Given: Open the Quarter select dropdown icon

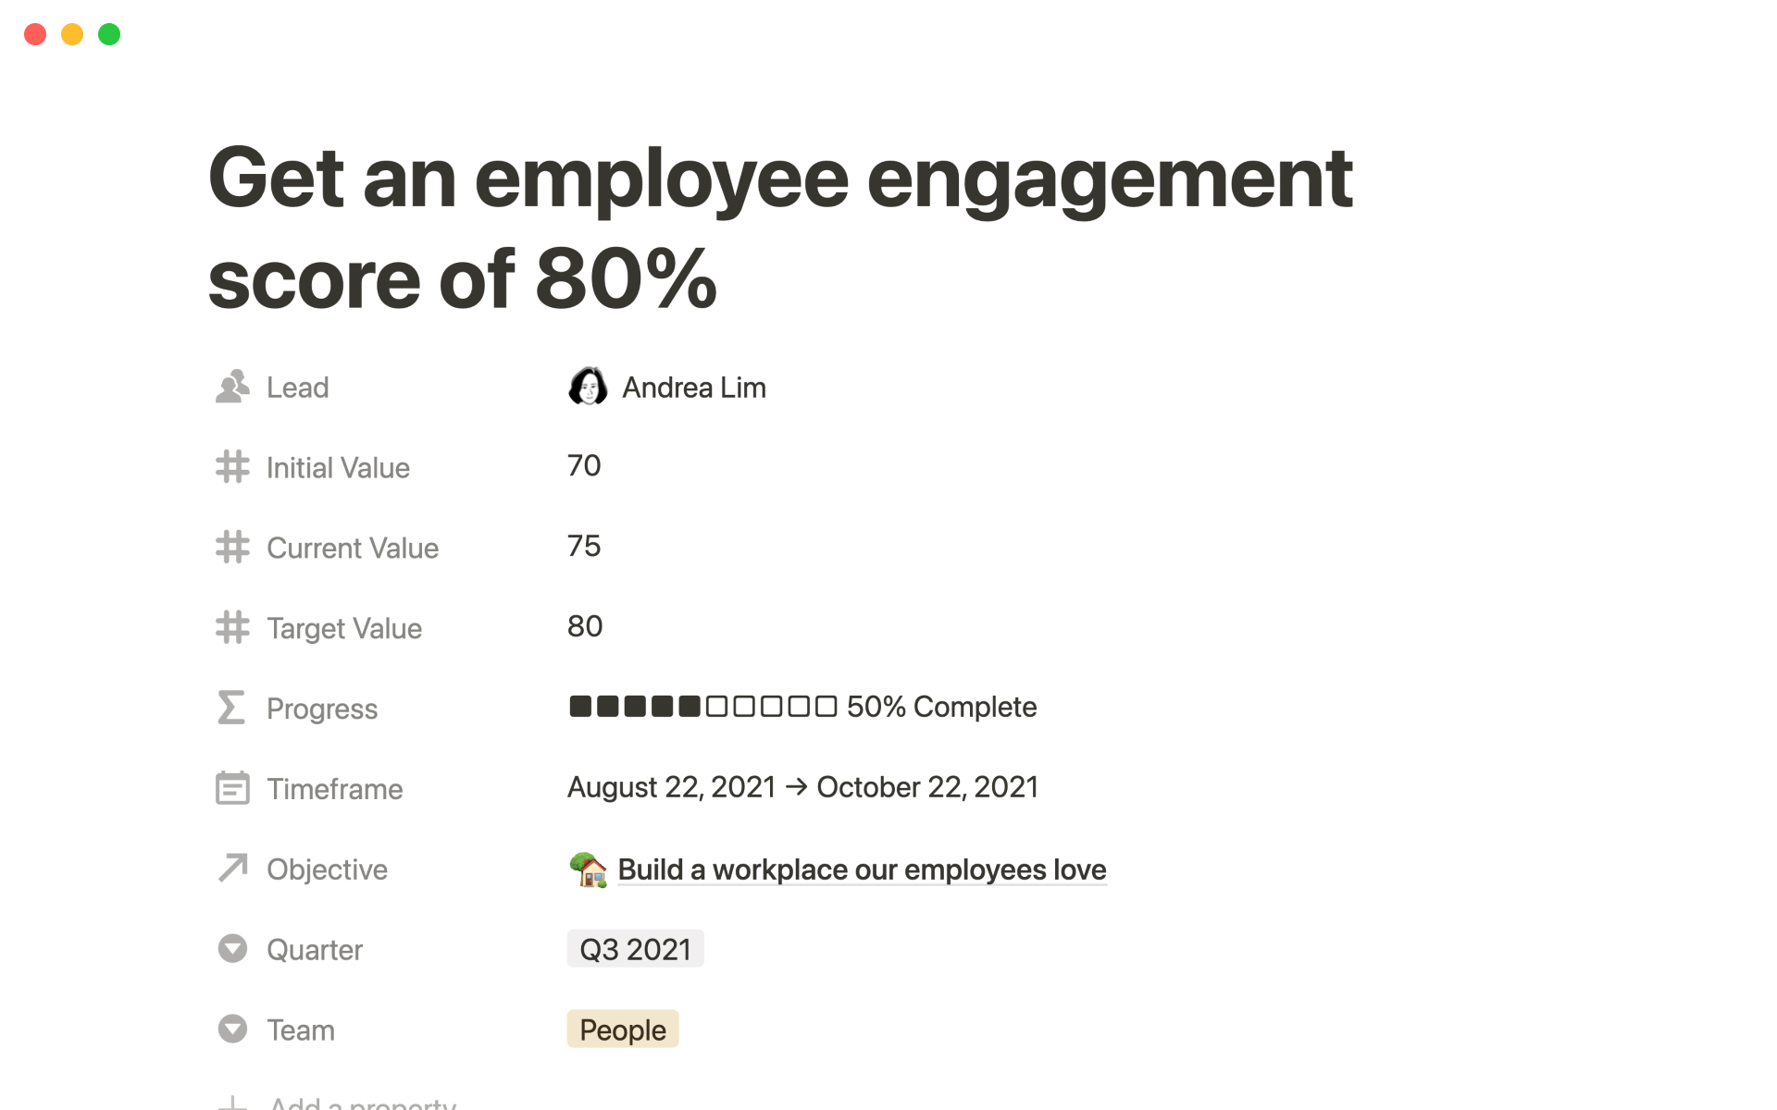Looking at the screenshot, I should click(232, 949).
